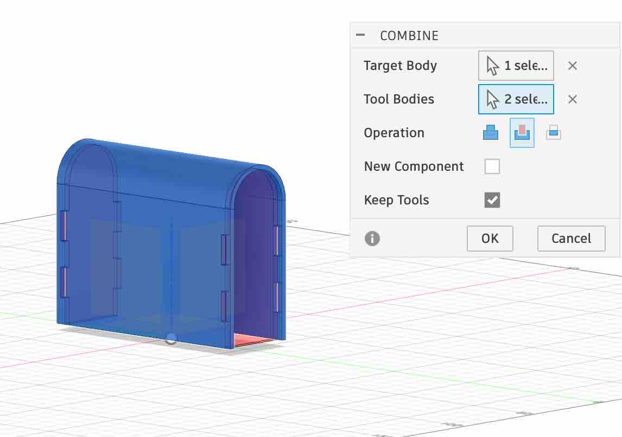Click the Operation label
This screenshot has height=437, width=622.
[394, 133]
